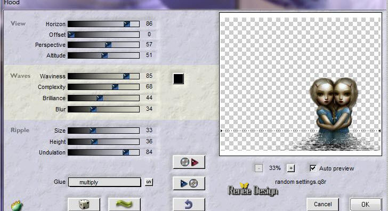Click the flame logo icon at bottom-left

pos(17,206)
